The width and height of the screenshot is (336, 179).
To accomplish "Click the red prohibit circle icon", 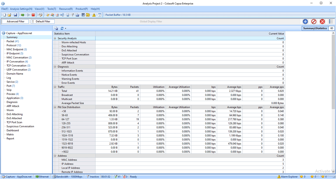I will (x=314, y=22).
